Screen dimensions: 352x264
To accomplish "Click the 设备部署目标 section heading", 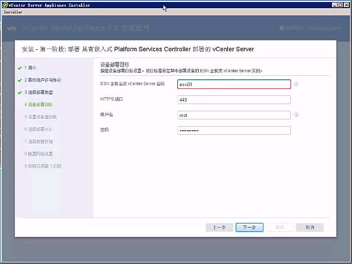I will pos(115,65).
